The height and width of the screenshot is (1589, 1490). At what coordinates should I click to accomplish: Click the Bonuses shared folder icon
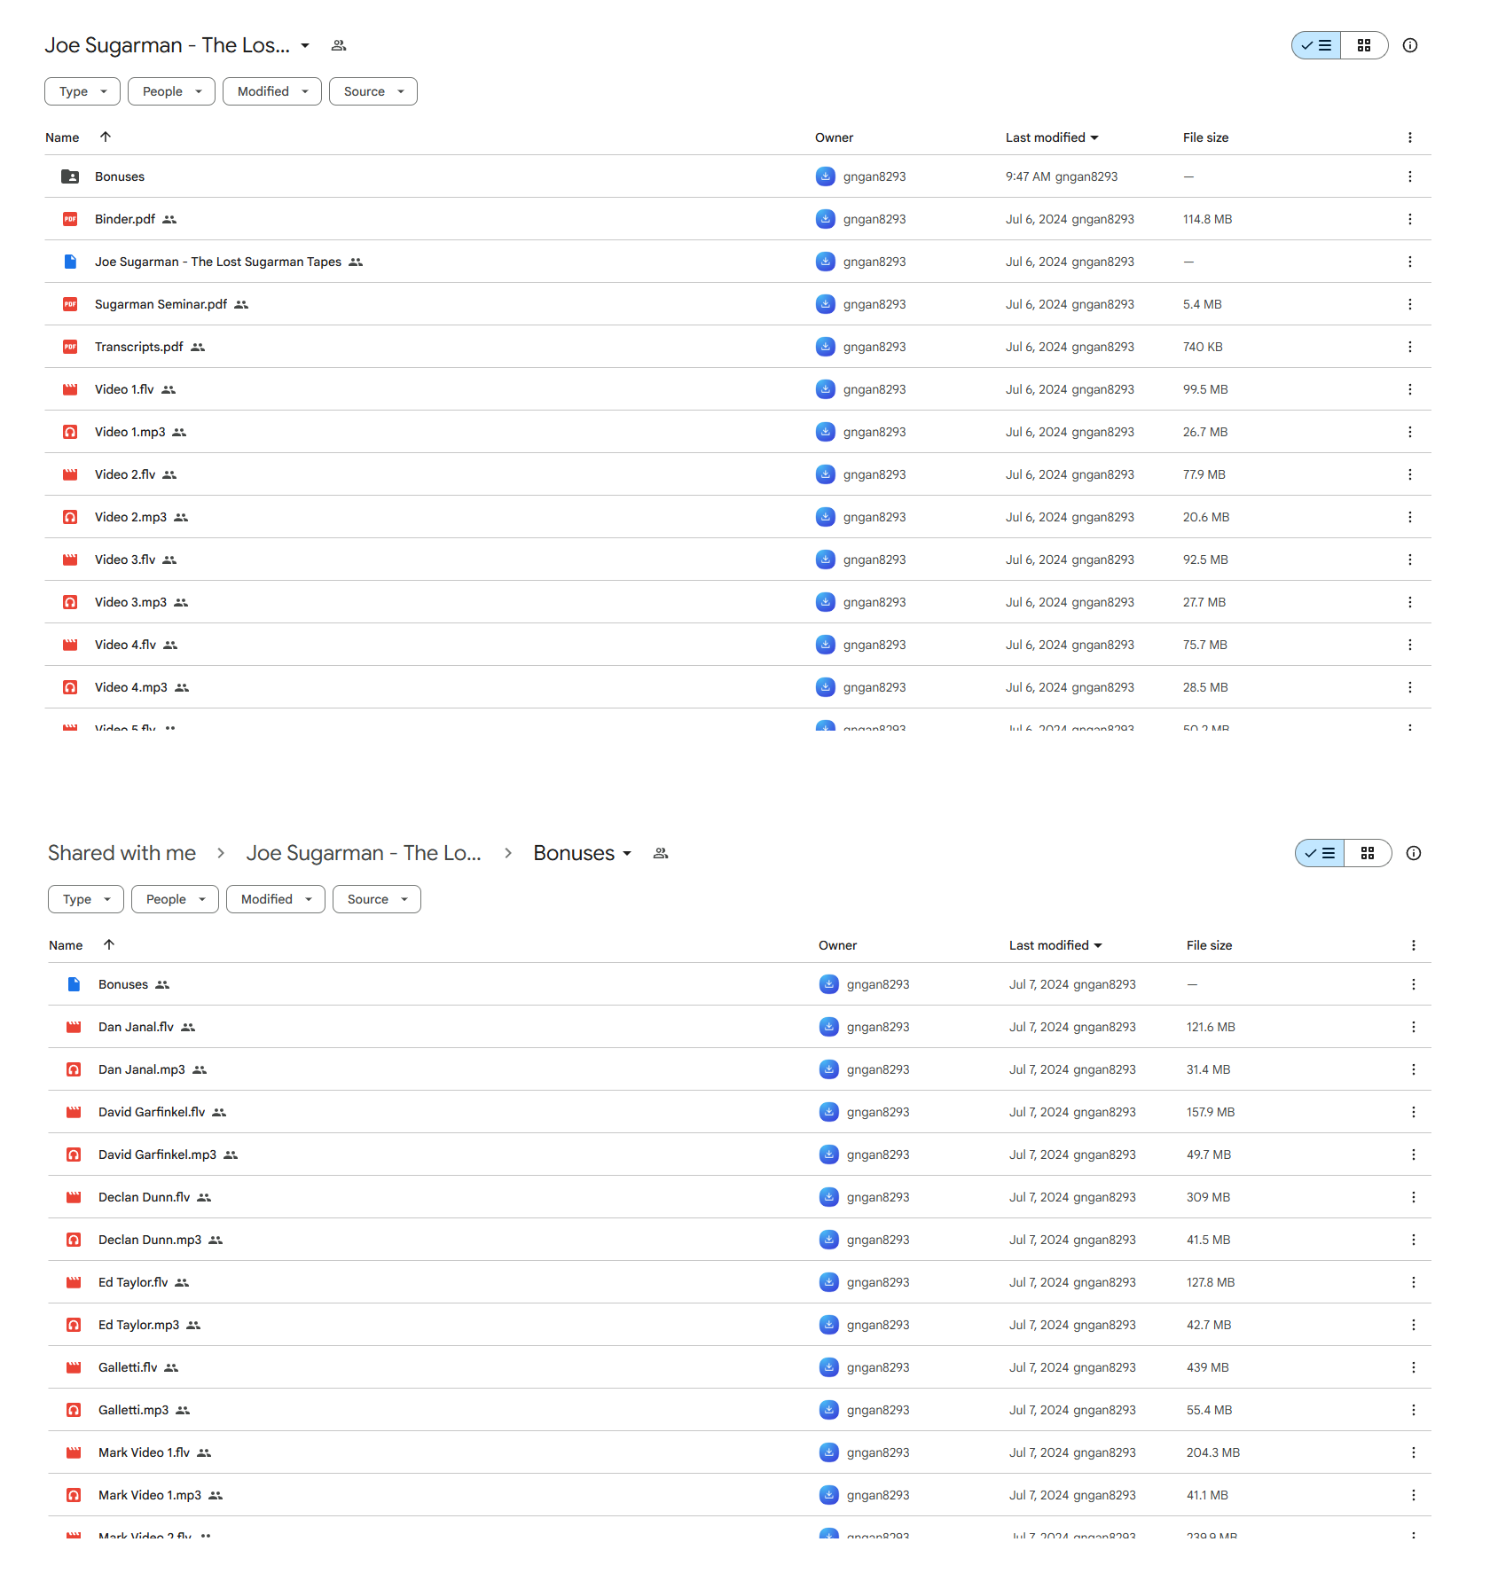pos(70,176)
